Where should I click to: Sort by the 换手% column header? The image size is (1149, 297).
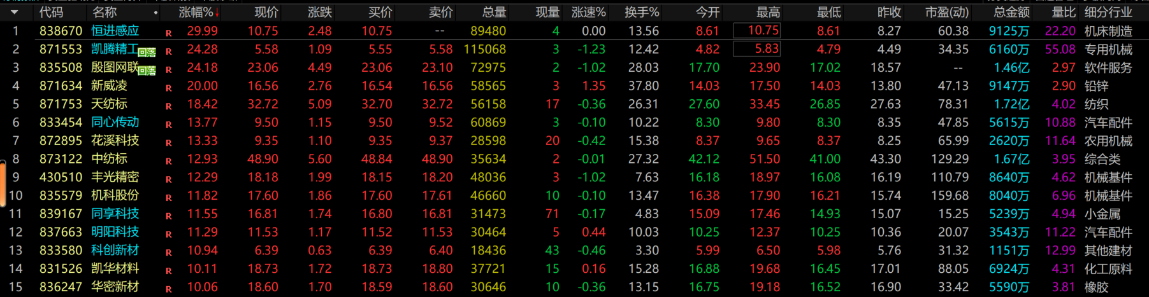tap(642, 12)
